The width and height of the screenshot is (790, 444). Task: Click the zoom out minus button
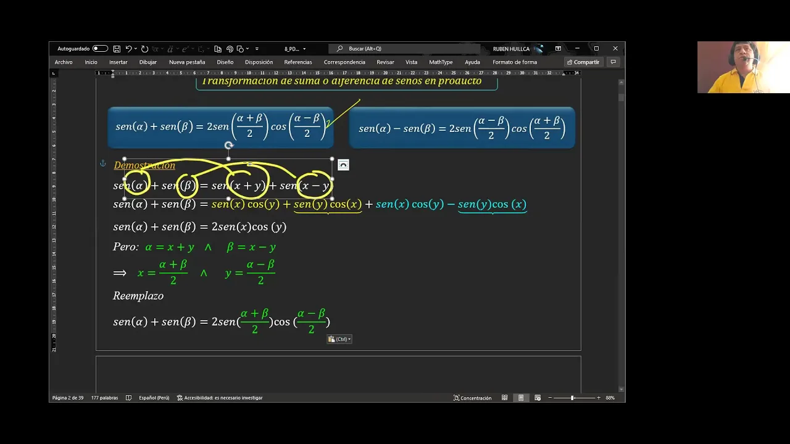[x=550, y=398]
